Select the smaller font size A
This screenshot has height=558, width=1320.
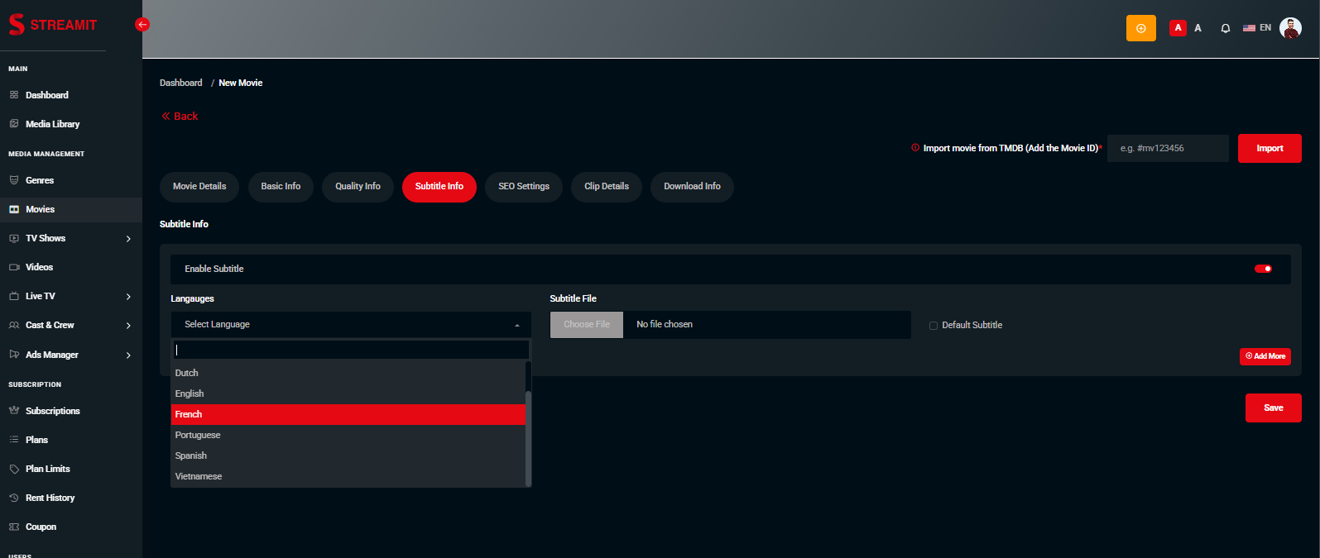(x=1198, y=28)
